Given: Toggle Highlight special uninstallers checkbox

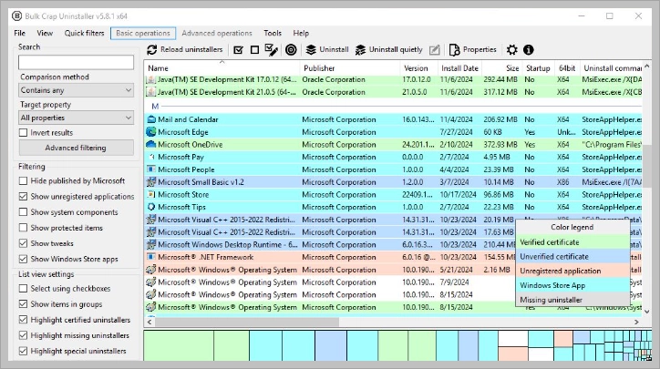Looking at the screenshot, I should (x=24, y=351).
